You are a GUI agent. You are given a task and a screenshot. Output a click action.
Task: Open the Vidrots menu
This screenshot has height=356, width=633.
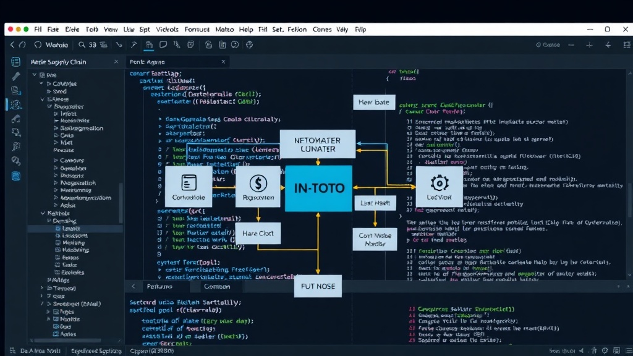point(167,30)
